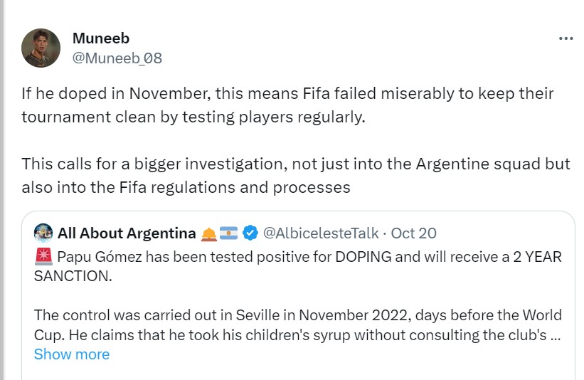Viewport: 584px width, 380px height.
Task: Click the bell emoji beside All About Argentina
Action: 209,233
